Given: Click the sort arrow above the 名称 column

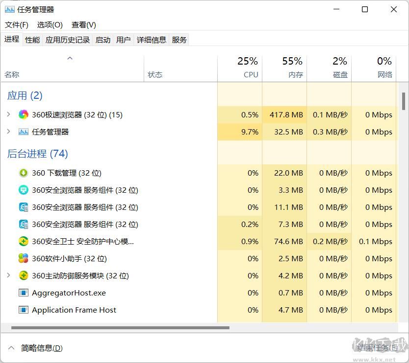Looking at the screenshot, I should point(70,58).
